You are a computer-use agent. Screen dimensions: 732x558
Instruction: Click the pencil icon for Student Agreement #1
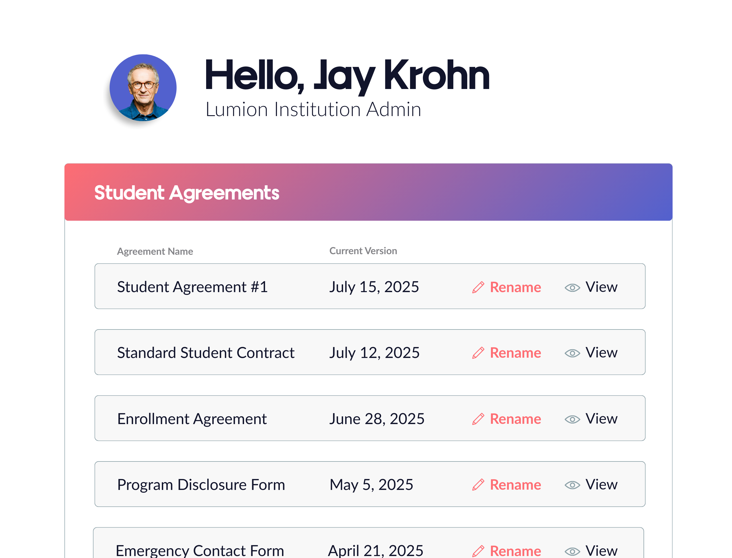pyautogui.click(x=478, y=287)
